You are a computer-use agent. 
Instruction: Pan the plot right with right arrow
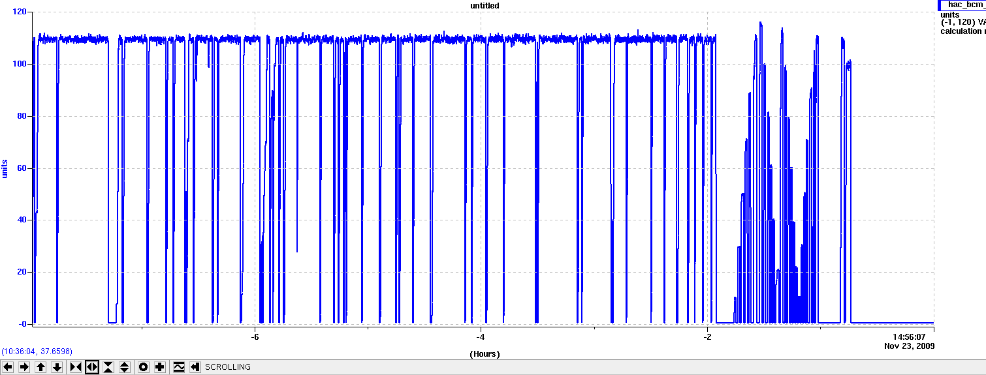(24, 367)
